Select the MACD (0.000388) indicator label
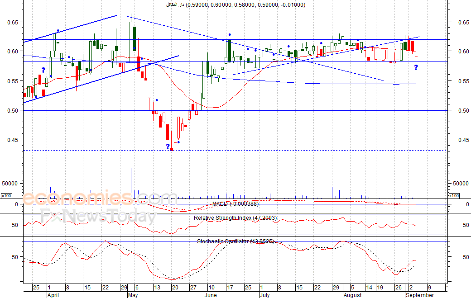Image resolution: width=471 pixels, height=298 pixels. pyautogui.click(x=235, y=204)
